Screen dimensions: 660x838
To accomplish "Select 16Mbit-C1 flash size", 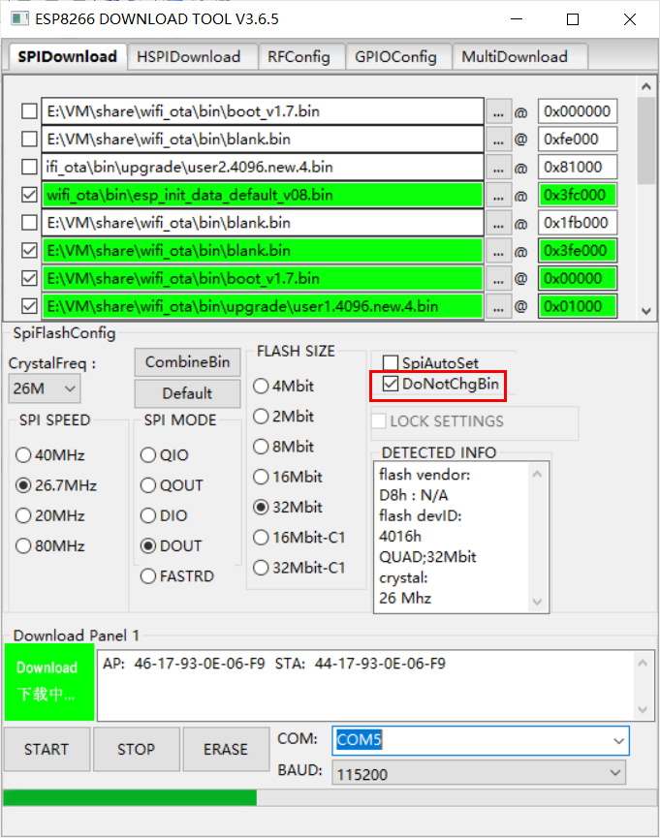I will click(261, 537).
